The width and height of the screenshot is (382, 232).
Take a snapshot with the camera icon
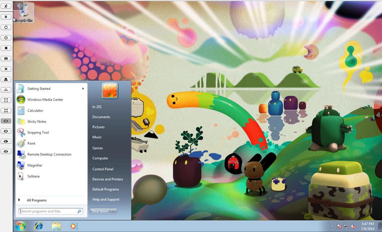[x=6, y=59]
